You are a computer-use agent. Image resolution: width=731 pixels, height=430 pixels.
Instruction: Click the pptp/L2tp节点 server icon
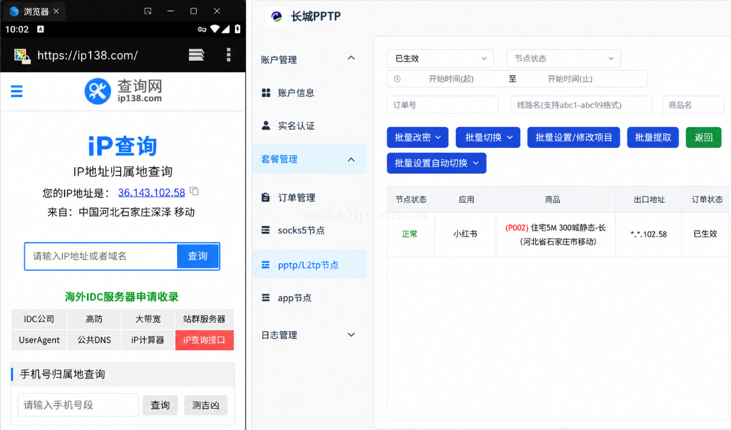pyautogui.click(x=266, y=265)
